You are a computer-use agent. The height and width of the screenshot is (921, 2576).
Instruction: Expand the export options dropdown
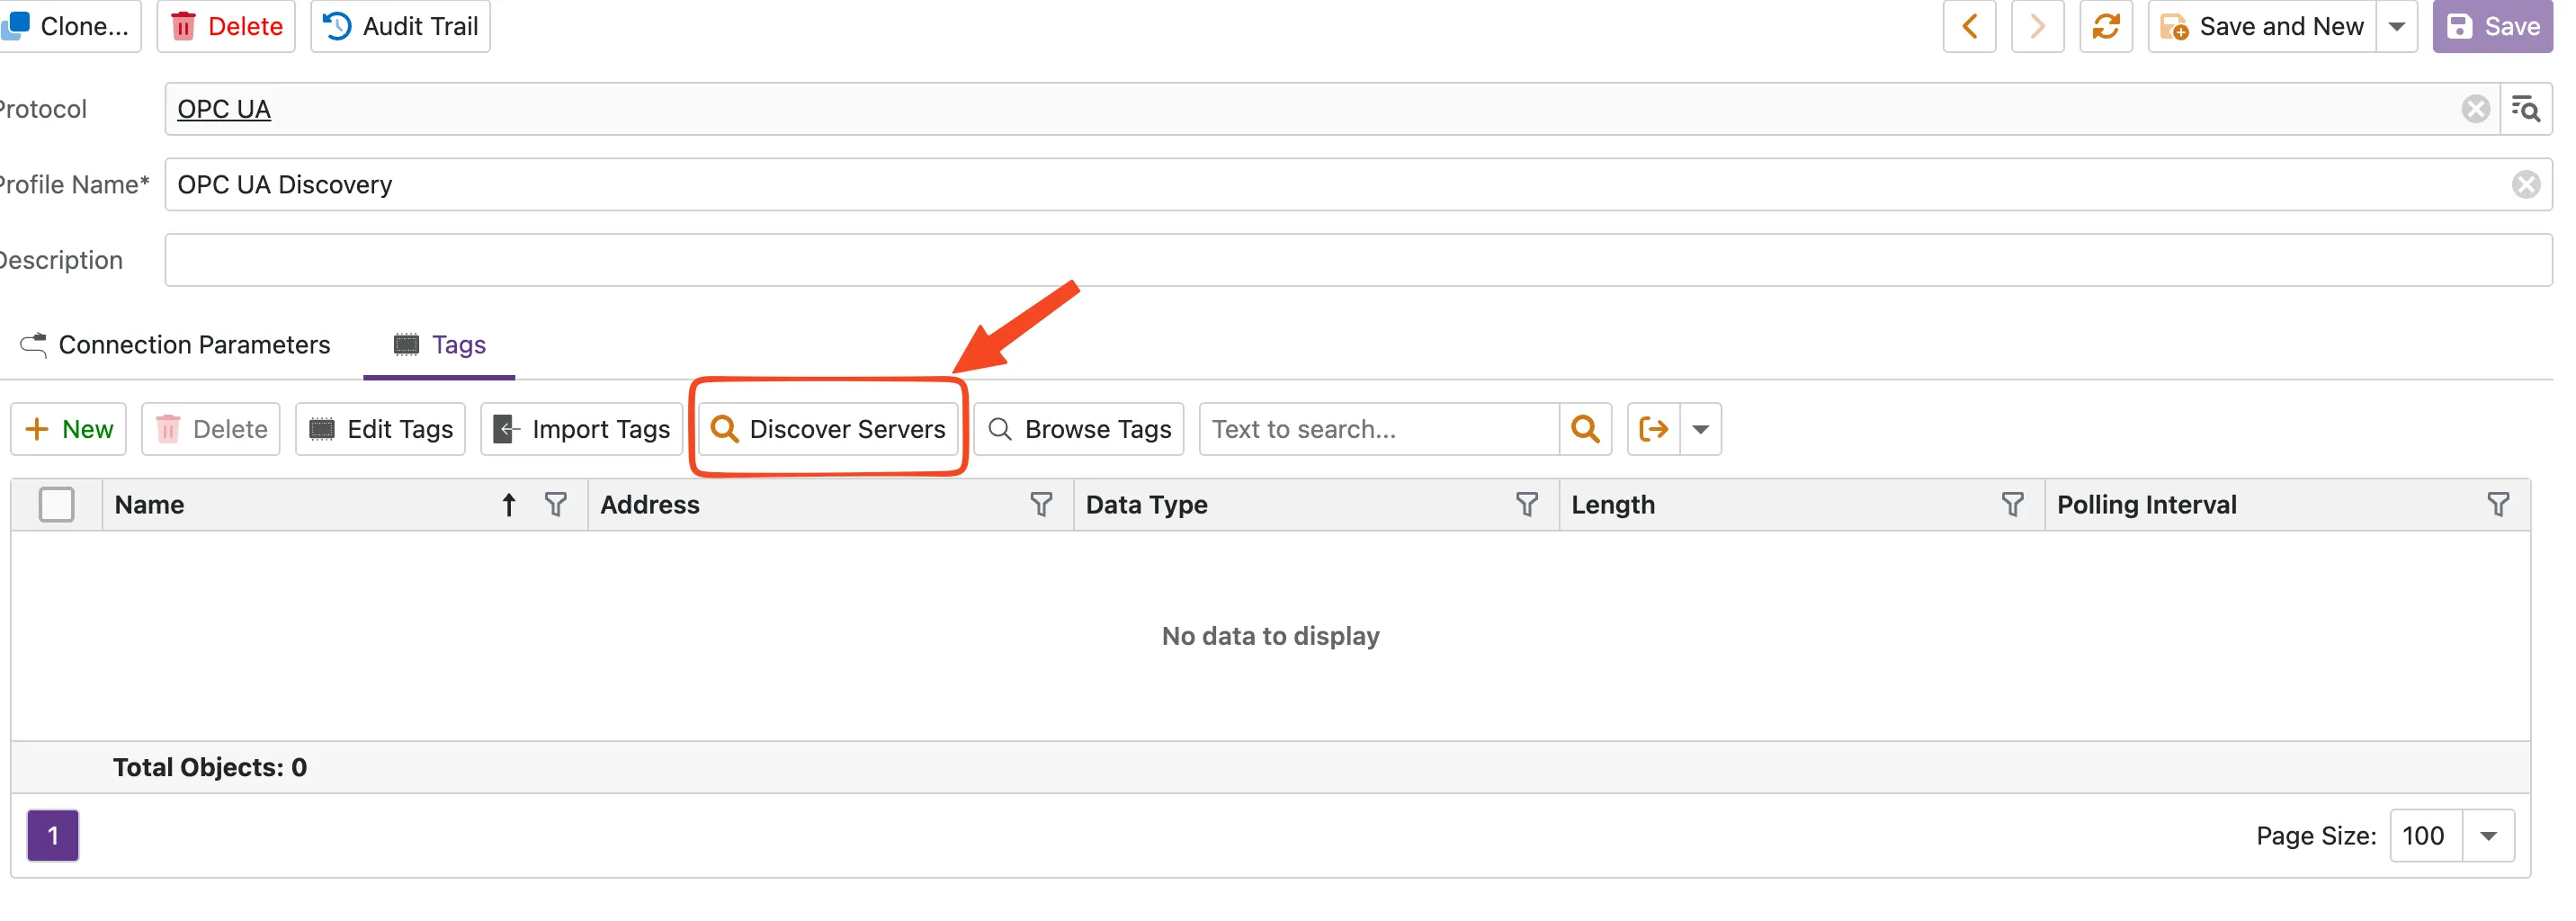pos(1701,428)
